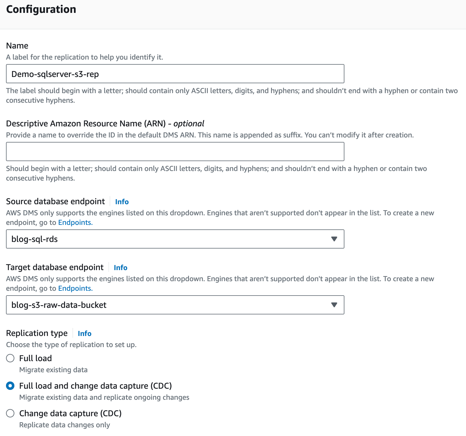Click the 'Full load' option label
Viewport: 466px width, 436px height.
pos(35,358)
